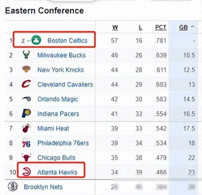Click the New York Knicks logo

point(26,70)
